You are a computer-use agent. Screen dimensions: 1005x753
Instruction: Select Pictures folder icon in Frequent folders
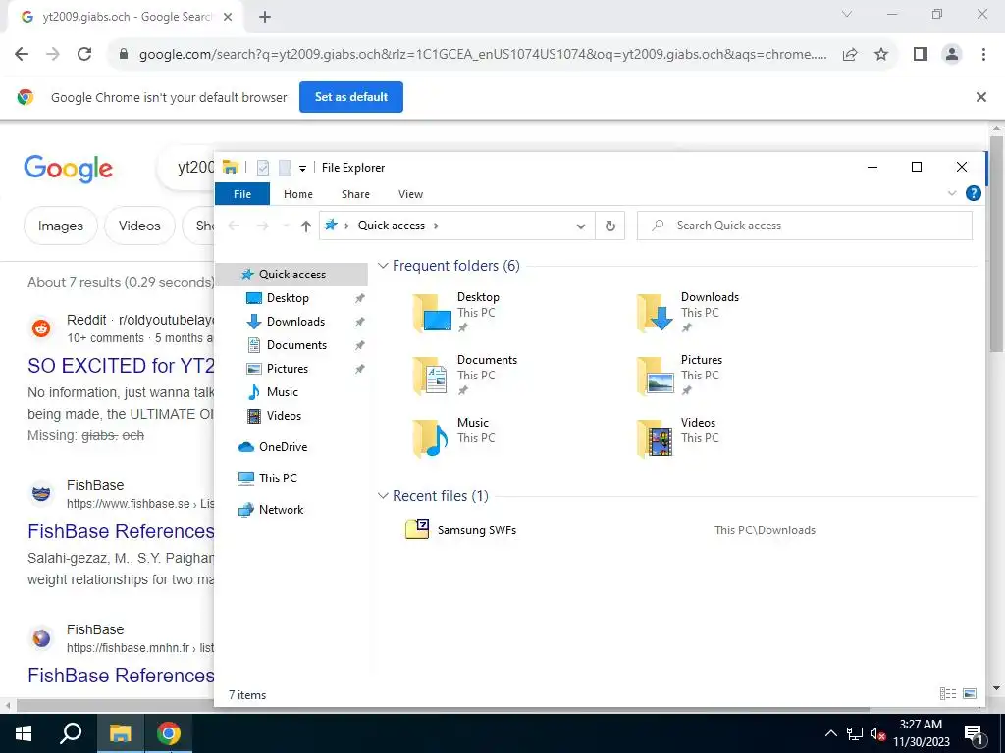click(x=656, y=376)
